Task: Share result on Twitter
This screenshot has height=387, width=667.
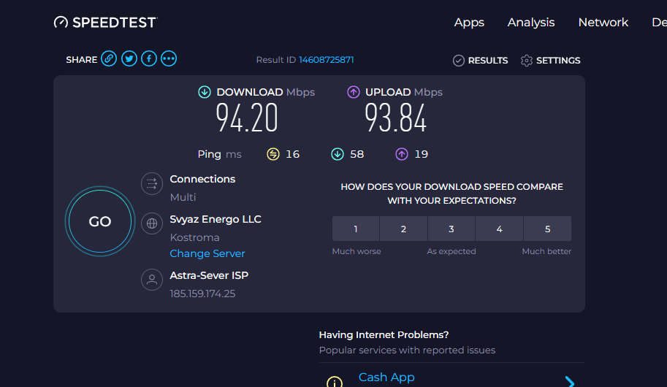Action: [129, 58]
